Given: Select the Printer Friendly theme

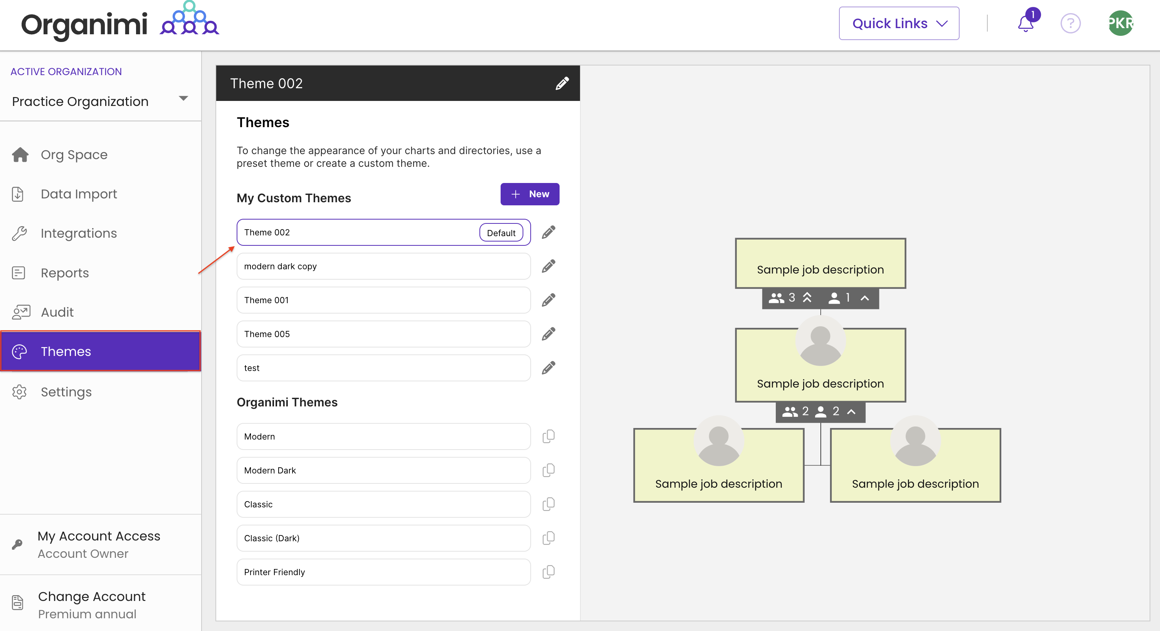Looking at the screenshot, I should 383,572.
